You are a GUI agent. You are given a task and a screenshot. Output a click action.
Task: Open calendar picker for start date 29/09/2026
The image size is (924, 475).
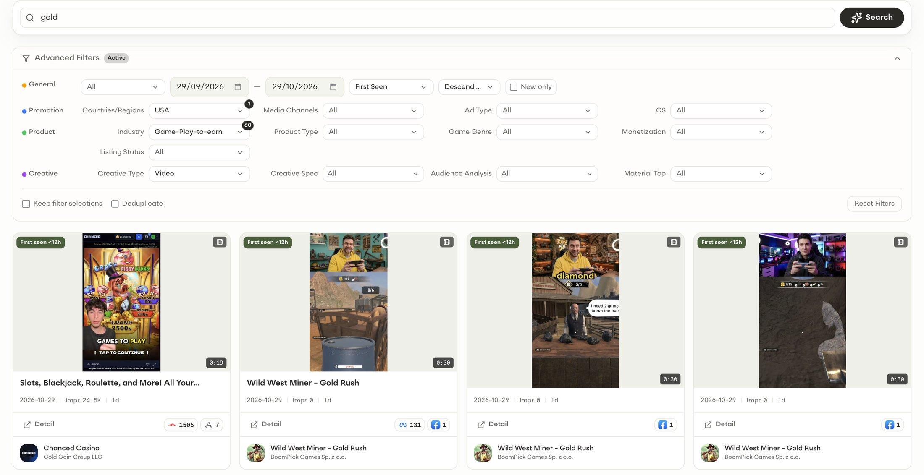[x=238, y=87]
